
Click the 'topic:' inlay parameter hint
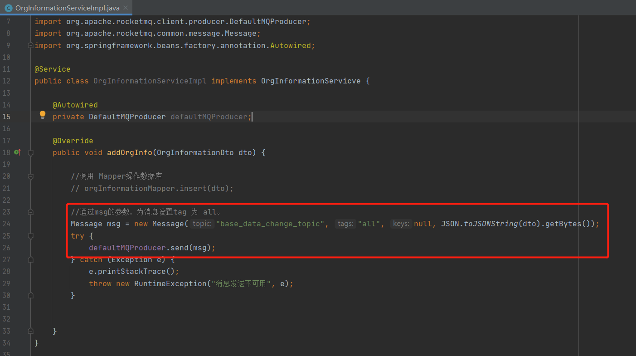(202, 224)
